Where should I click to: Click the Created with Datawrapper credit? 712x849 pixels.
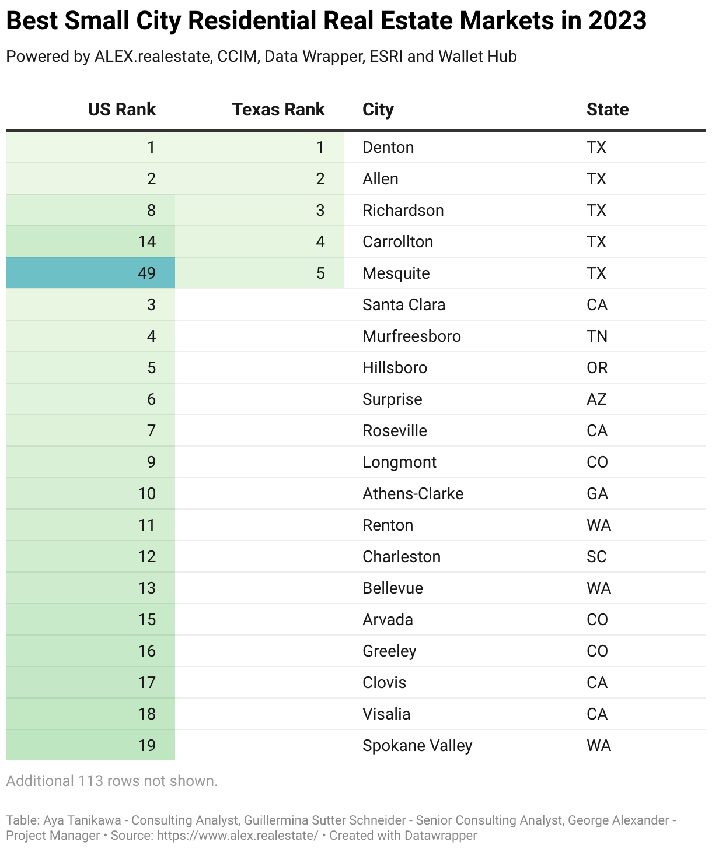[x=403, y=835]
